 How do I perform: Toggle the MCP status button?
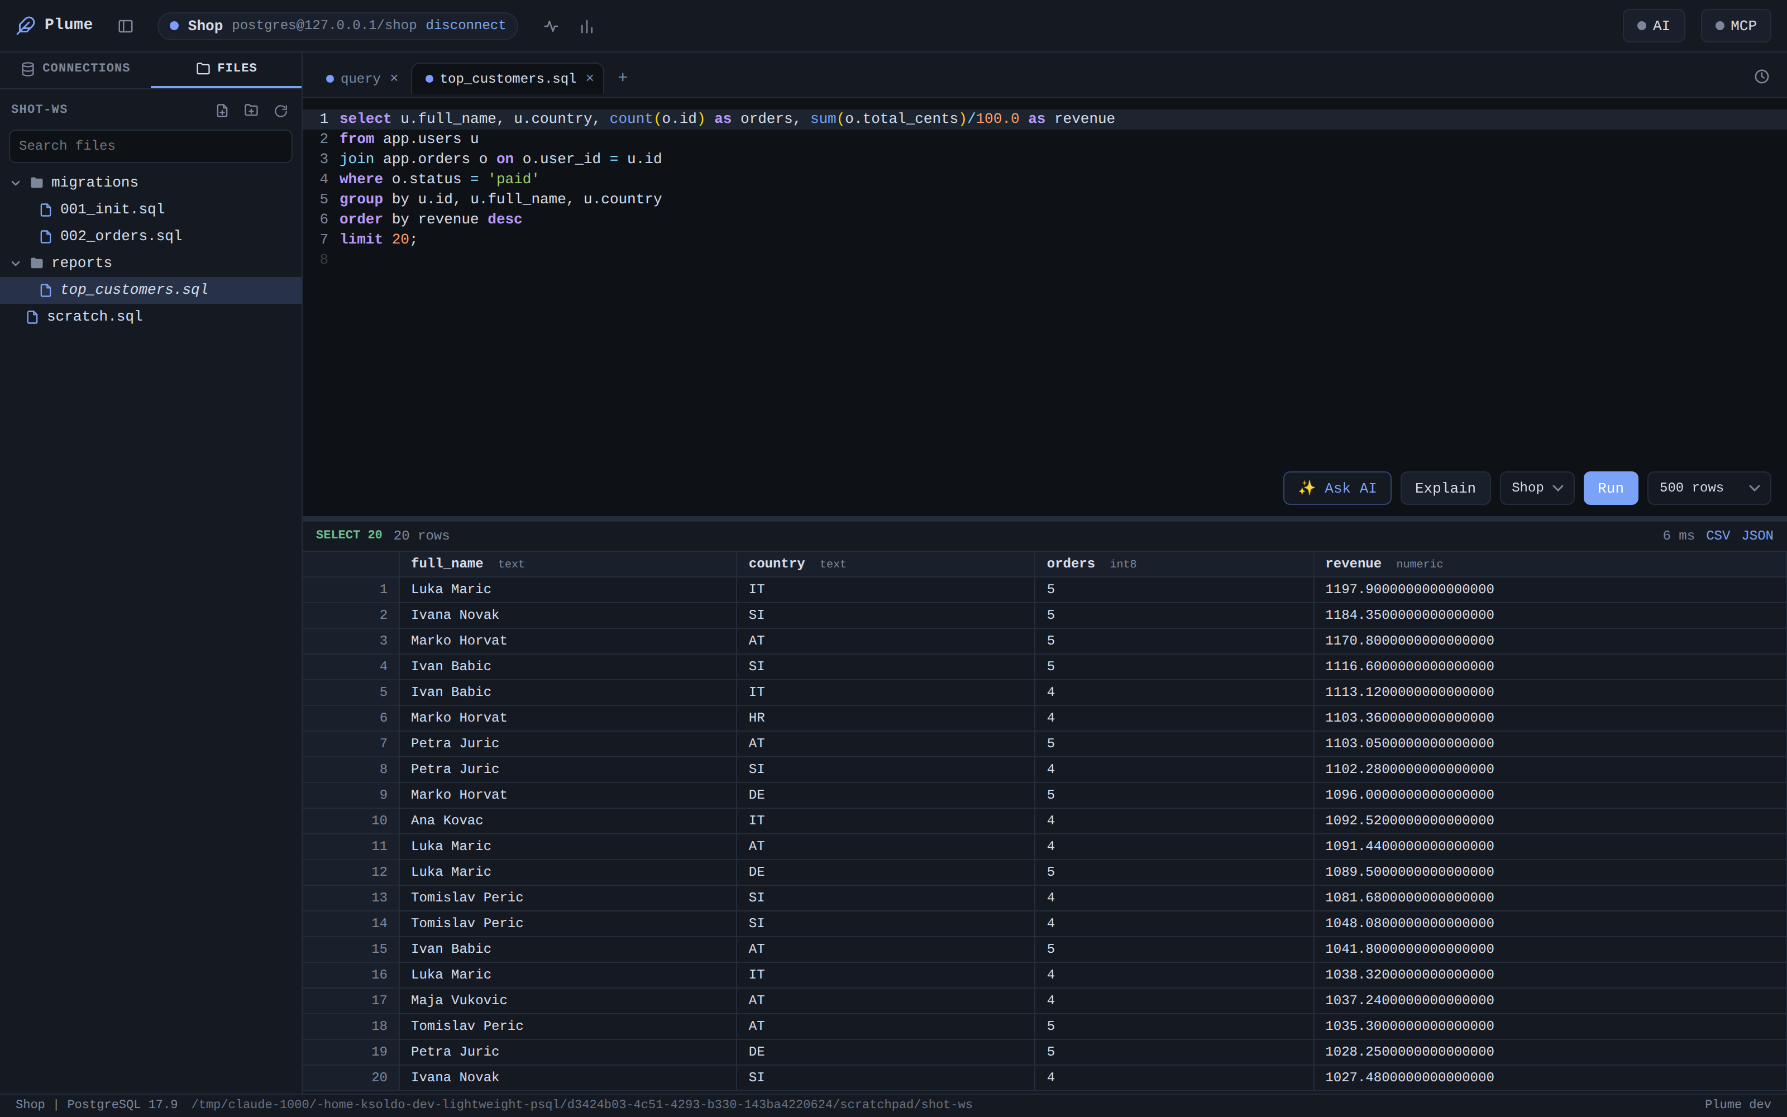tap(1735, 26)
